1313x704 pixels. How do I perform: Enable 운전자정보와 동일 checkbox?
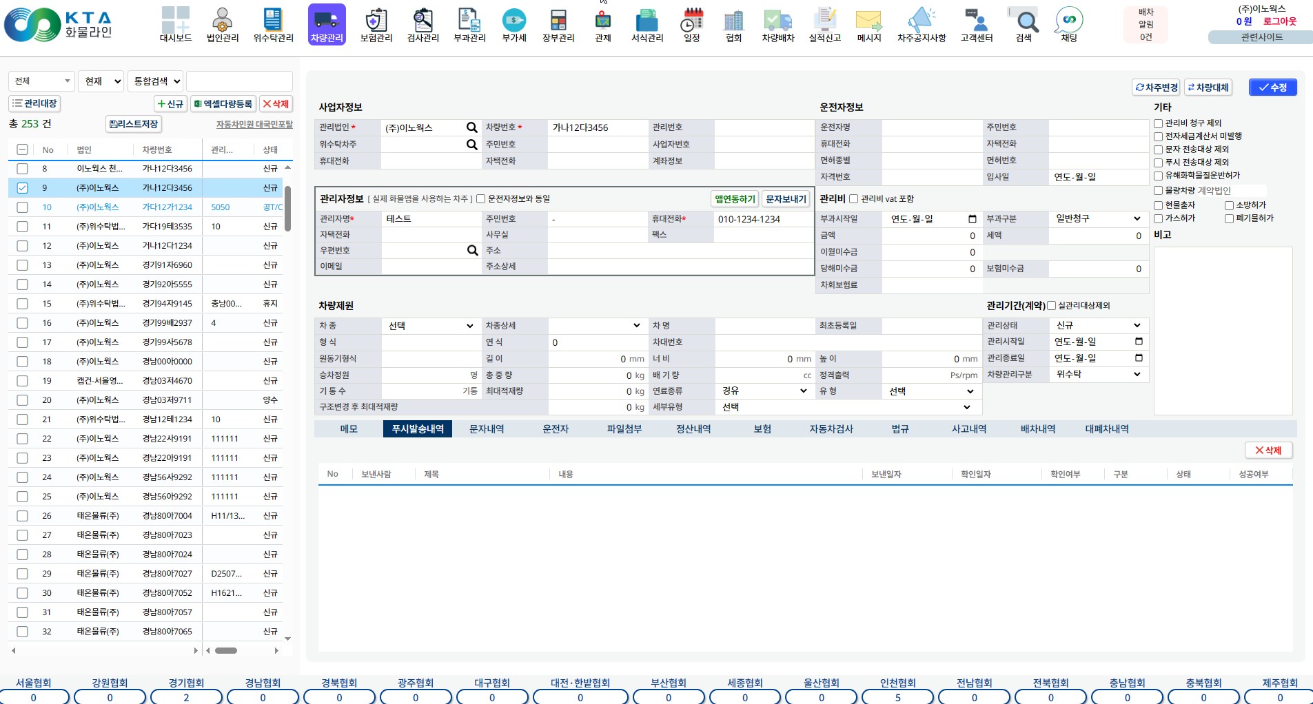pos(481,199)
